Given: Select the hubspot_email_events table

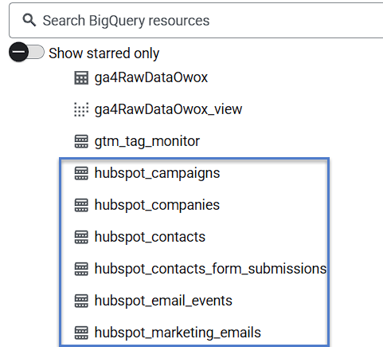Looking at the screenshot, I should point(163,301).
